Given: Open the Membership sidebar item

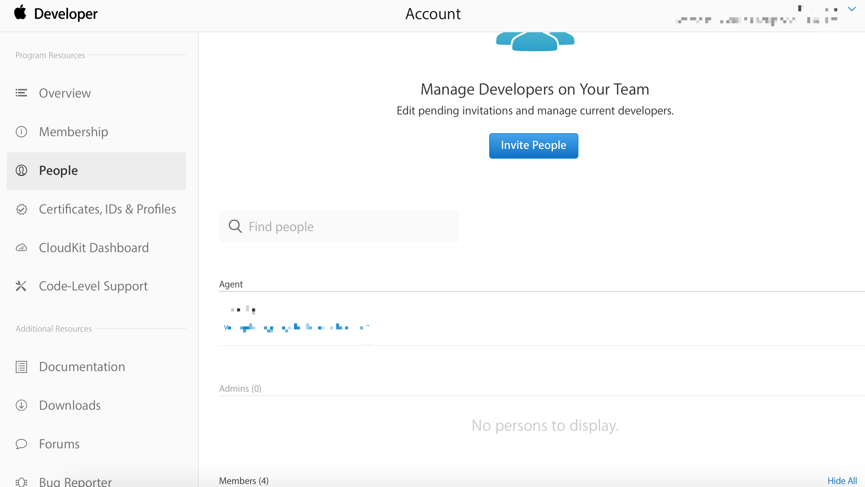Looking at the screenshot, I should tap(74, 132).
